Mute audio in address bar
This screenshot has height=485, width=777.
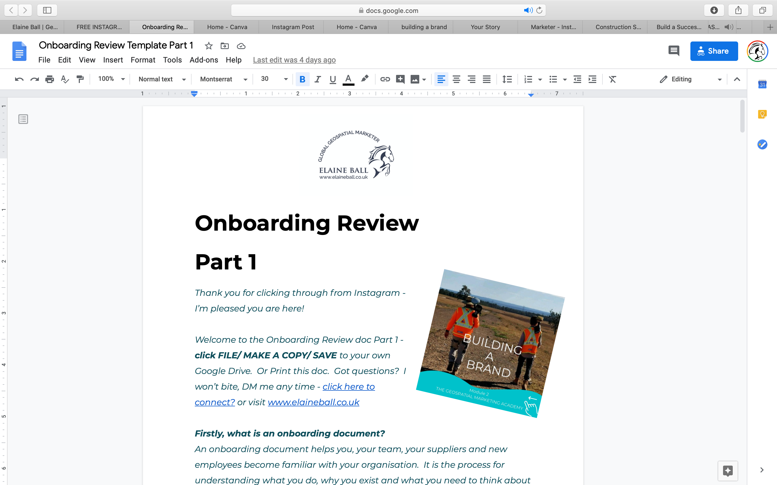528,10
